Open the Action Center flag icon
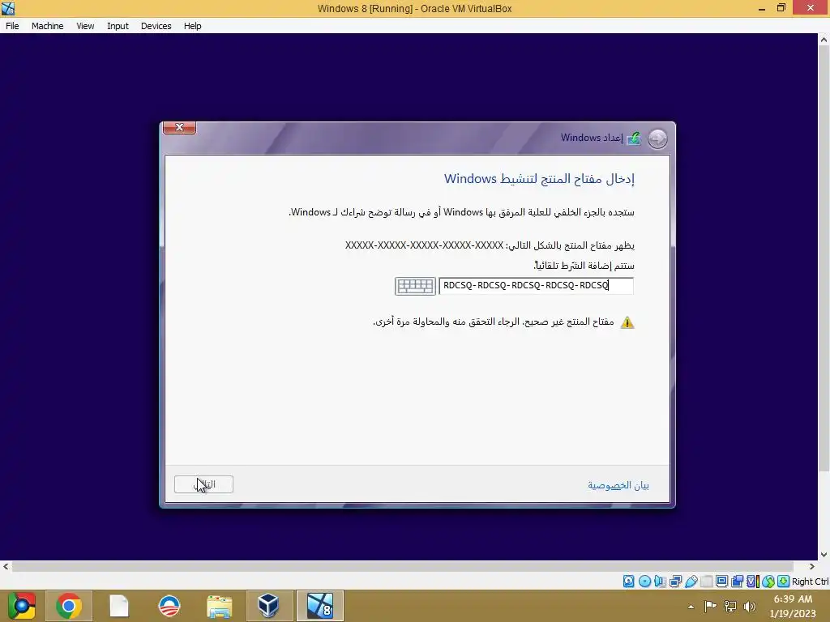The height and width of the screenshot is (622, 830). point(710,606)
